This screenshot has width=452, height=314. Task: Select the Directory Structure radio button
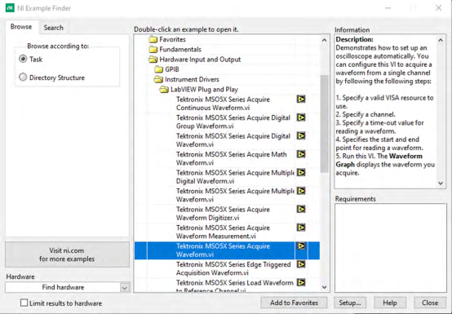coord(23,77)
